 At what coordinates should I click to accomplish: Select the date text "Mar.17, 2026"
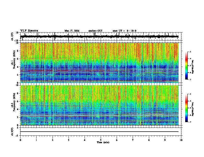[x=72, y=31]
